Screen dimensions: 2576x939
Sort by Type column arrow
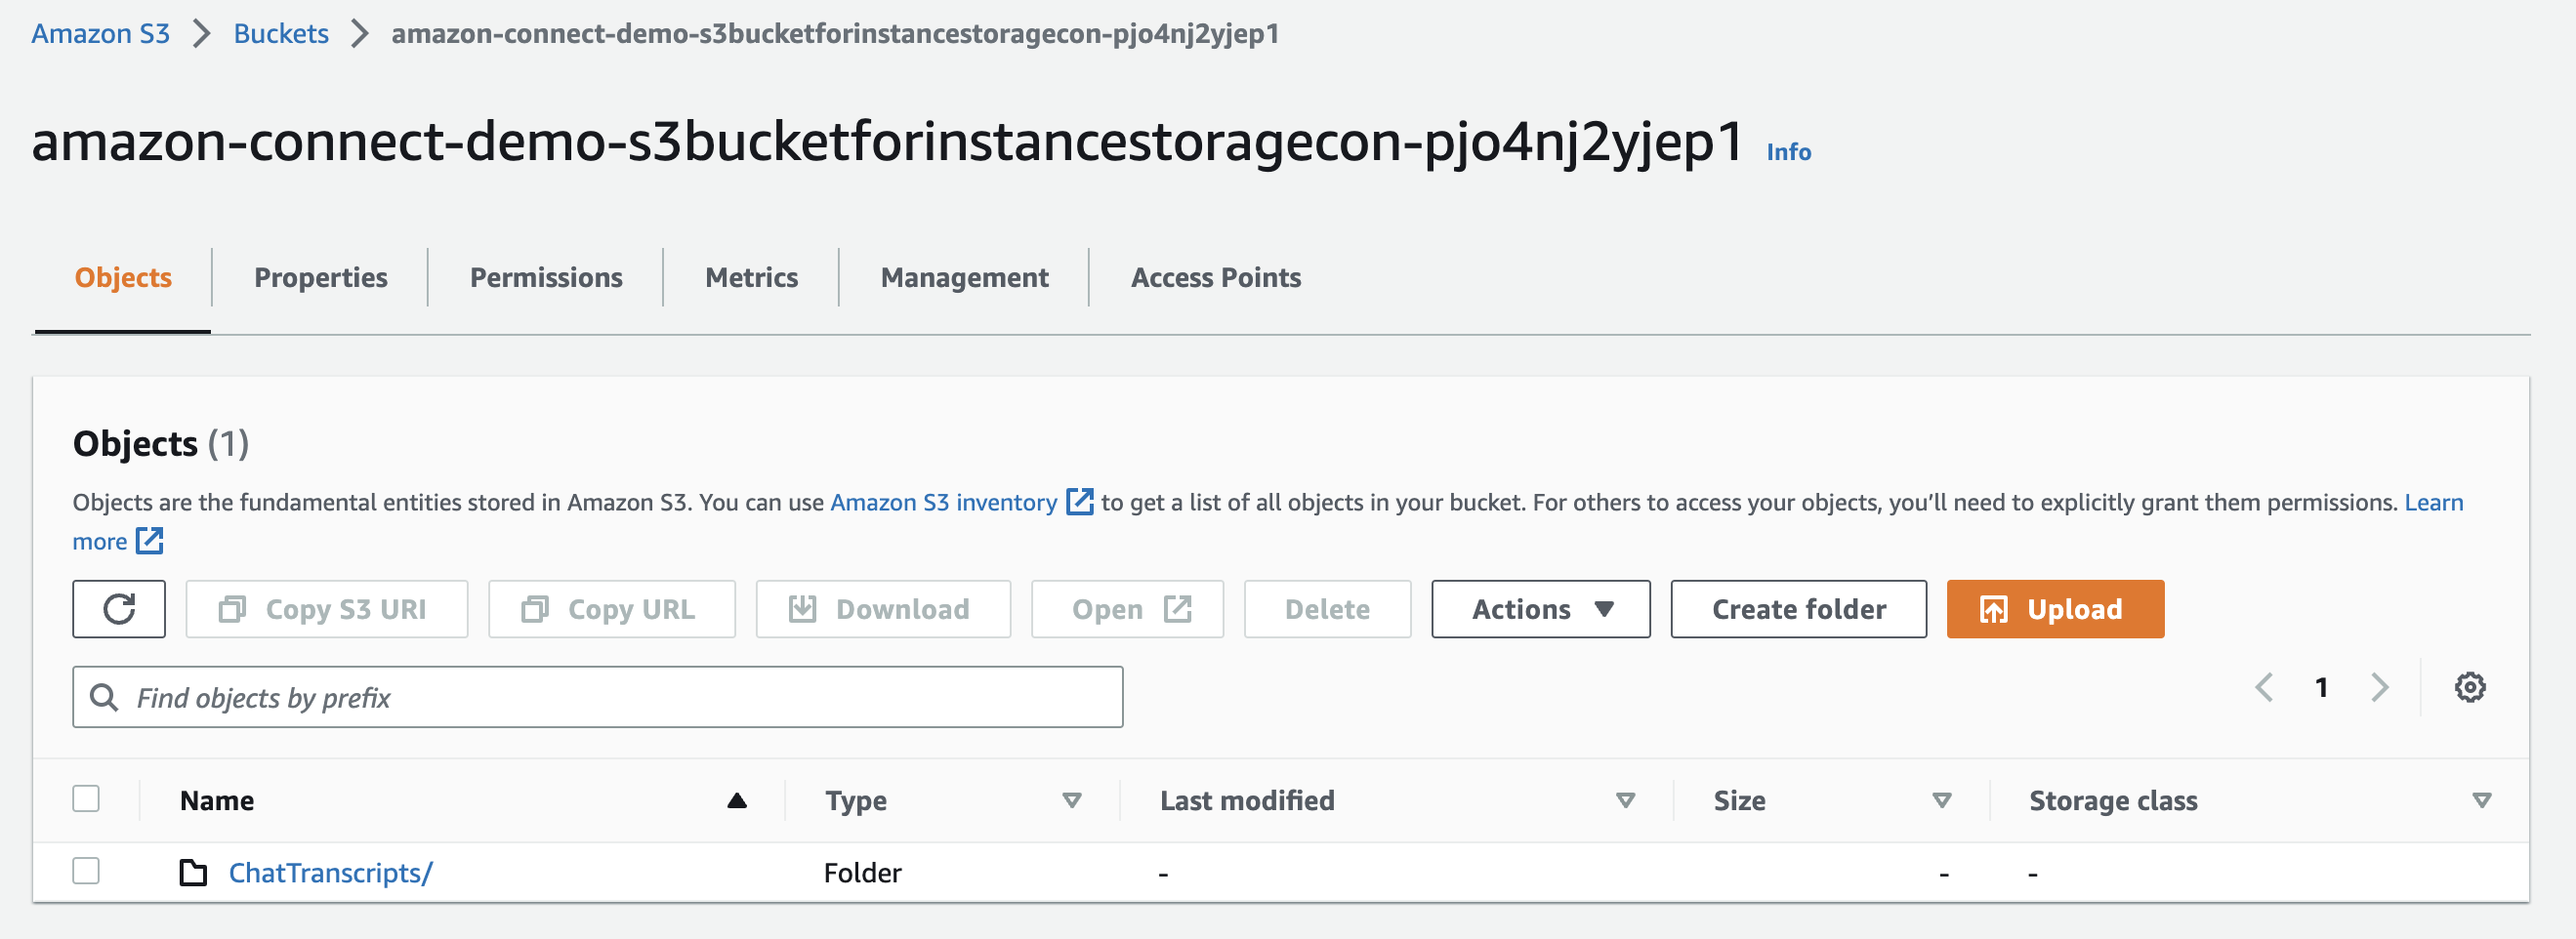click(1072, 800)
